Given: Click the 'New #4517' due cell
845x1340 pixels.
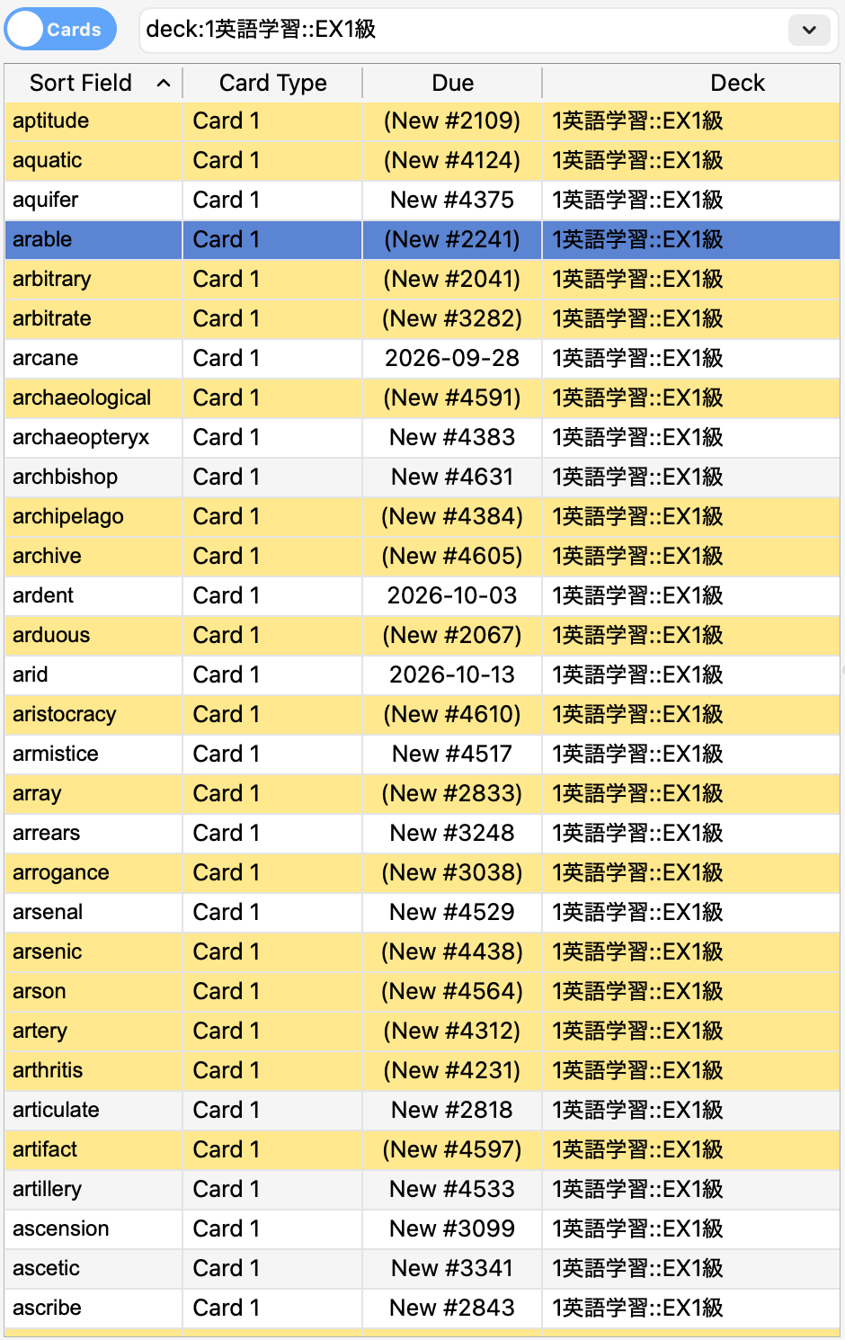Looking at the screenshot, I should 452,754.
